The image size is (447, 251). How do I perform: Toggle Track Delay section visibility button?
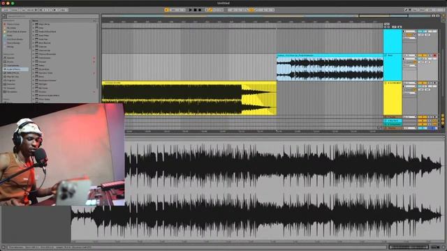(x=443, y=126)
